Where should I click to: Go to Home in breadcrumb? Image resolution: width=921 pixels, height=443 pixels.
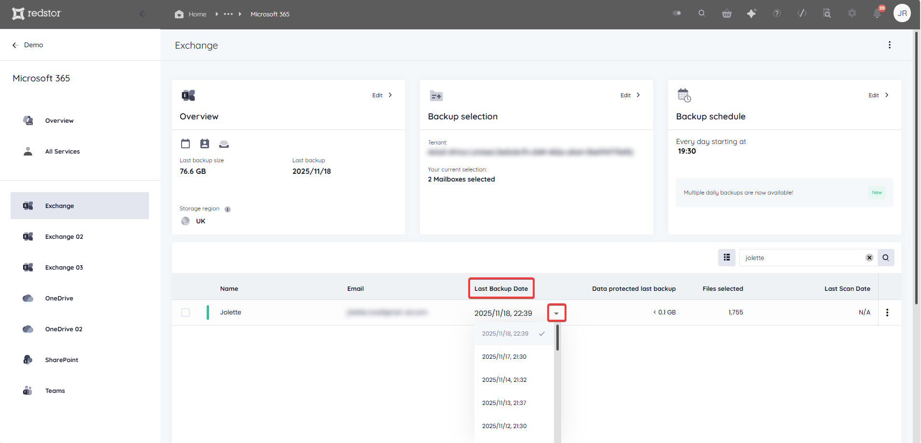[x=191, y=14]
